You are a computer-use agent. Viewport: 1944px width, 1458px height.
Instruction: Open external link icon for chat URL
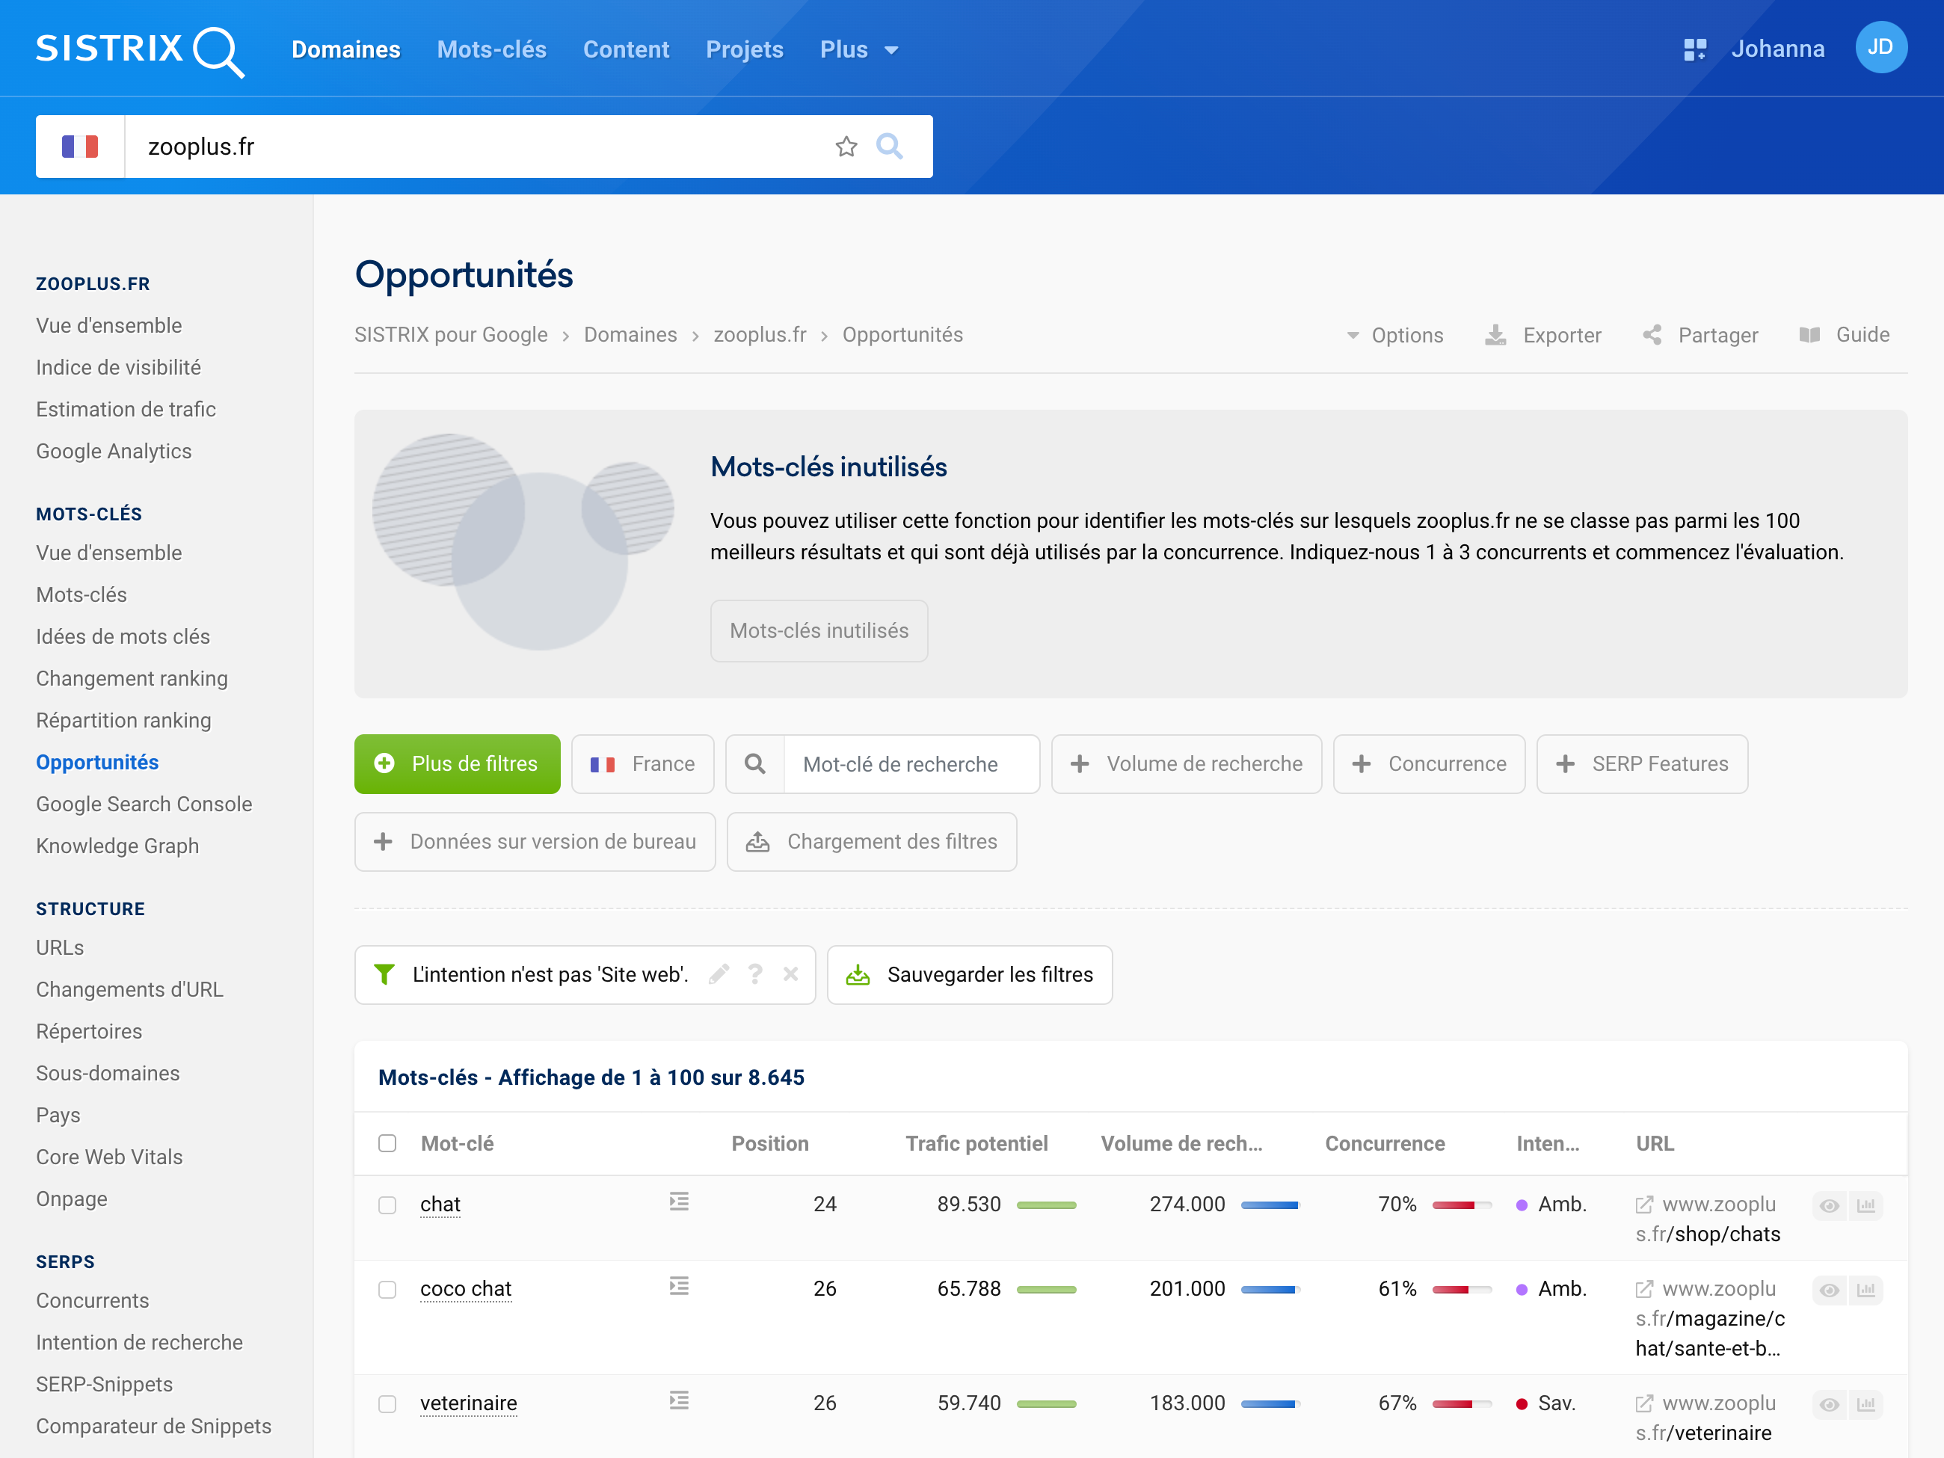click(x=1643, y=1205)
